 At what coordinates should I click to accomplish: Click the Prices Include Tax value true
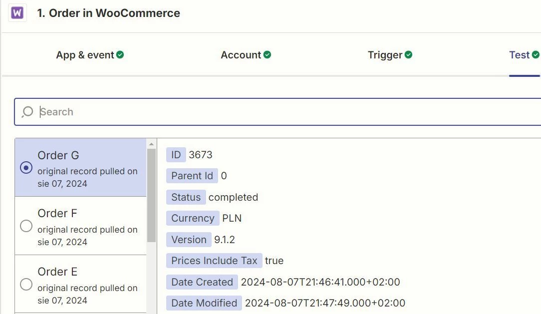tap(274, 261)
